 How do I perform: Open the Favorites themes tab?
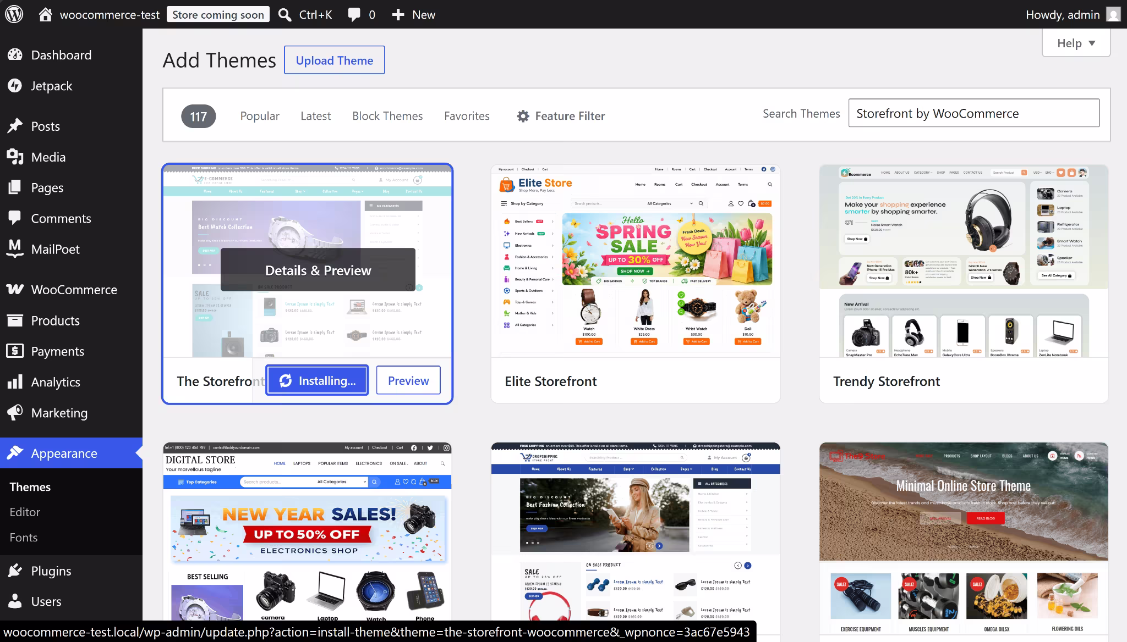(x=467, y=116)
